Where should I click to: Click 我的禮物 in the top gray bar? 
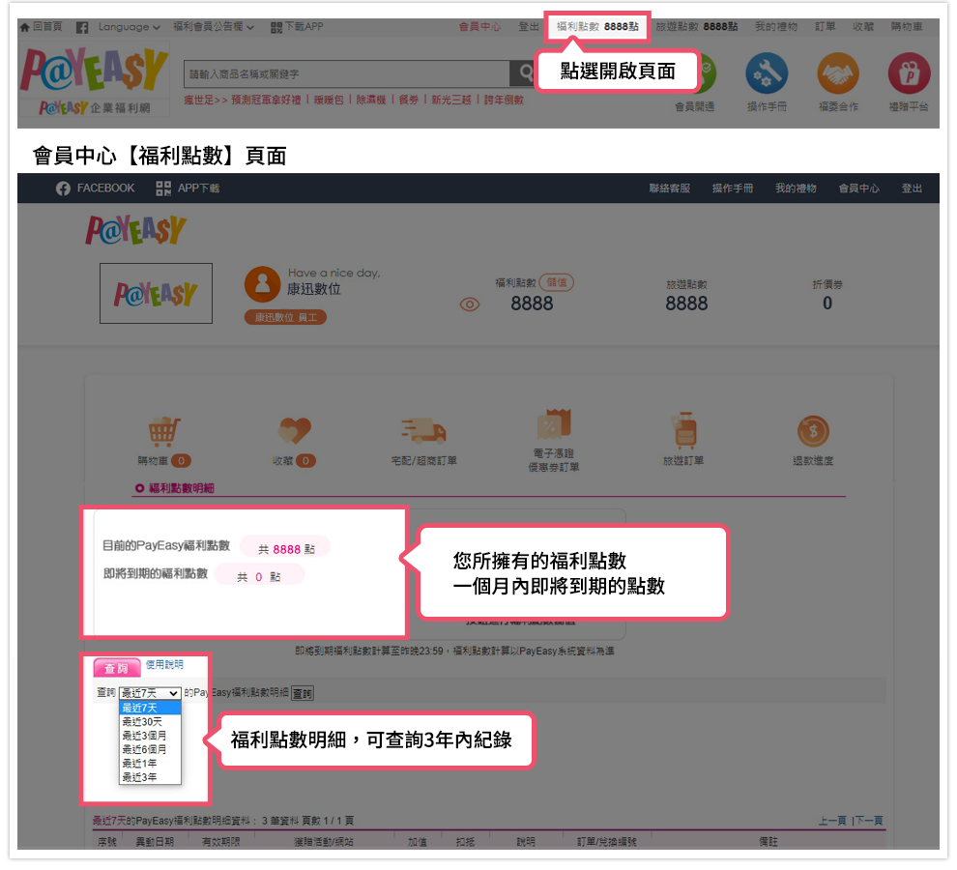click(x=775, y=27)
